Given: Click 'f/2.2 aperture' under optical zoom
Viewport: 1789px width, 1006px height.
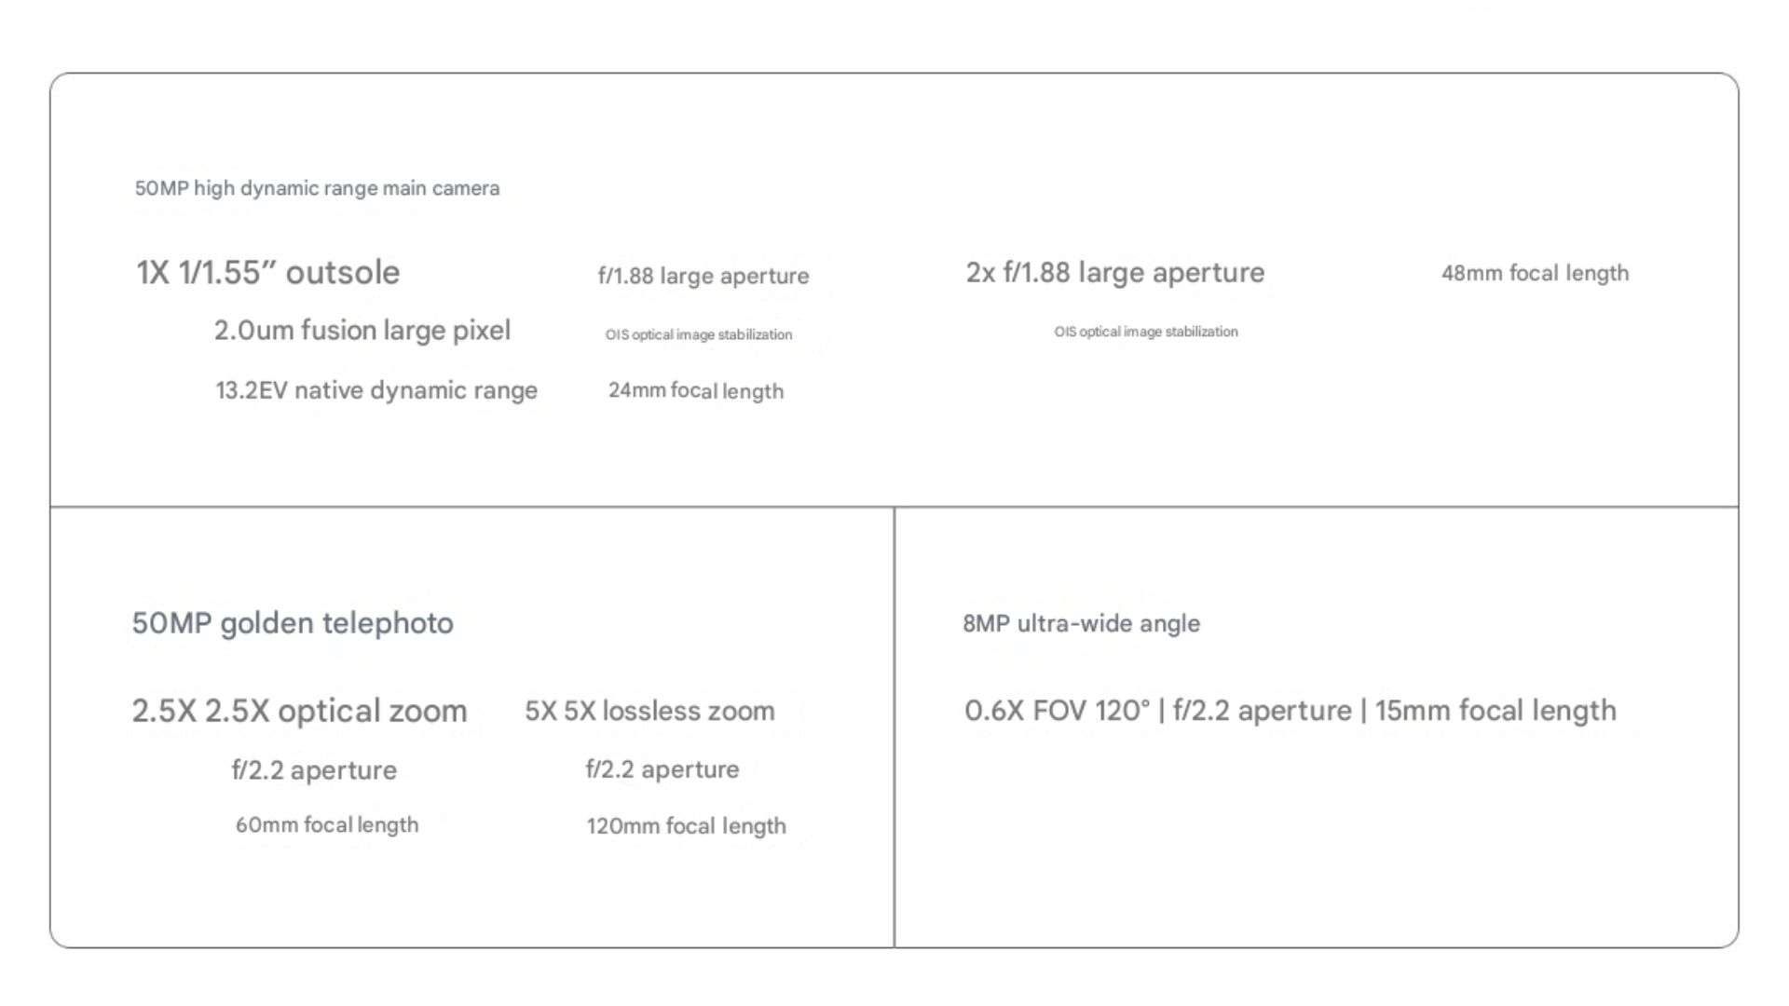Looking at the screenshot, I should click(x=314, y=770).
